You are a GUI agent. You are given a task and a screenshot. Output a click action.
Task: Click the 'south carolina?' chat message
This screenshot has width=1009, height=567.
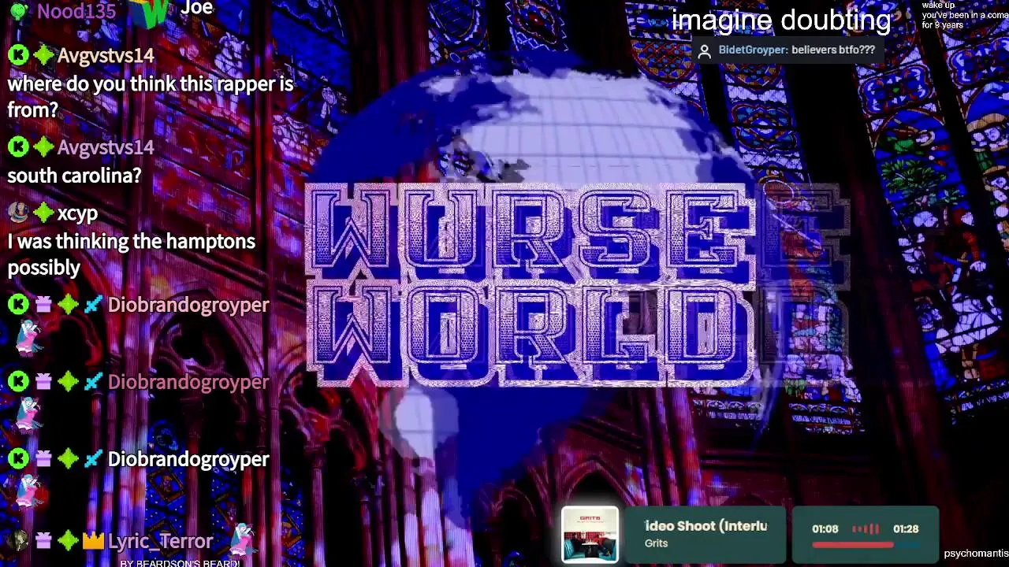pyautogui.click(x=74, y=176)
